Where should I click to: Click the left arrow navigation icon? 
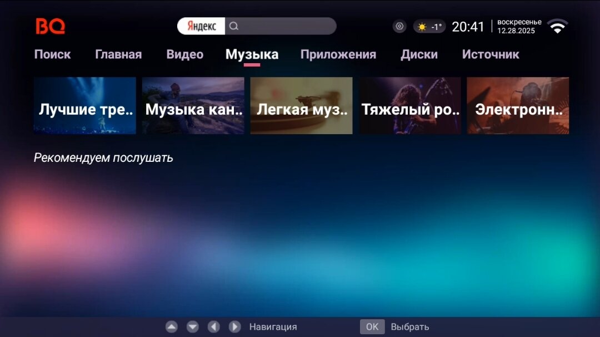click(x=213, y=326)
